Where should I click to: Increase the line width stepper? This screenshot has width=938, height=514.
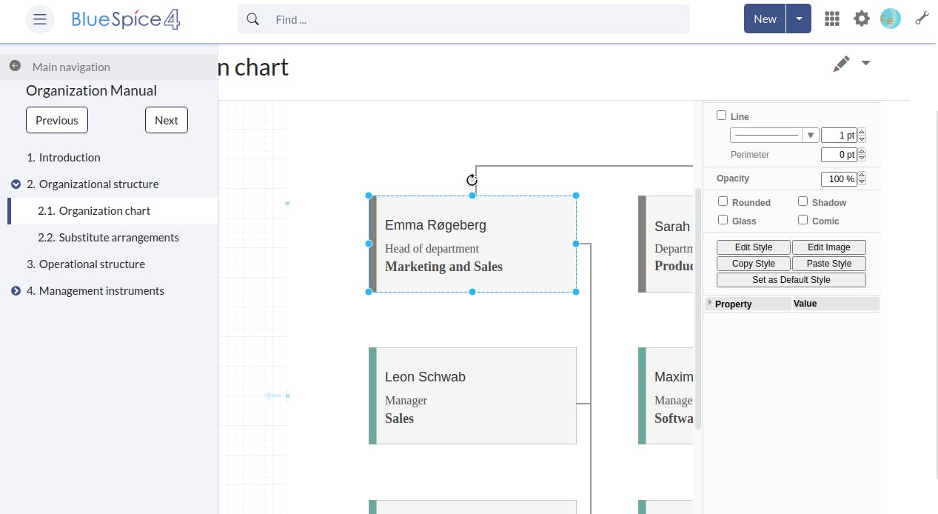862,133
